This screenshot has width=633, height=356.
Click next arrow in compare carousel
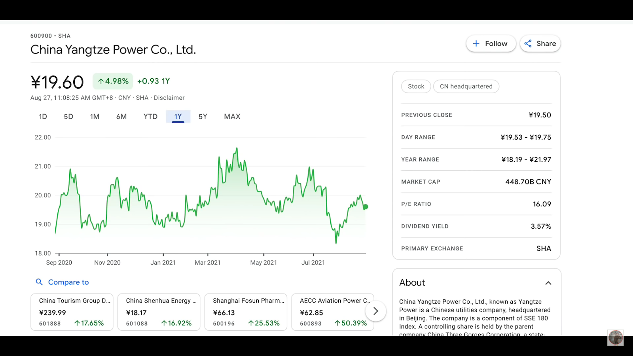(376, 311)
